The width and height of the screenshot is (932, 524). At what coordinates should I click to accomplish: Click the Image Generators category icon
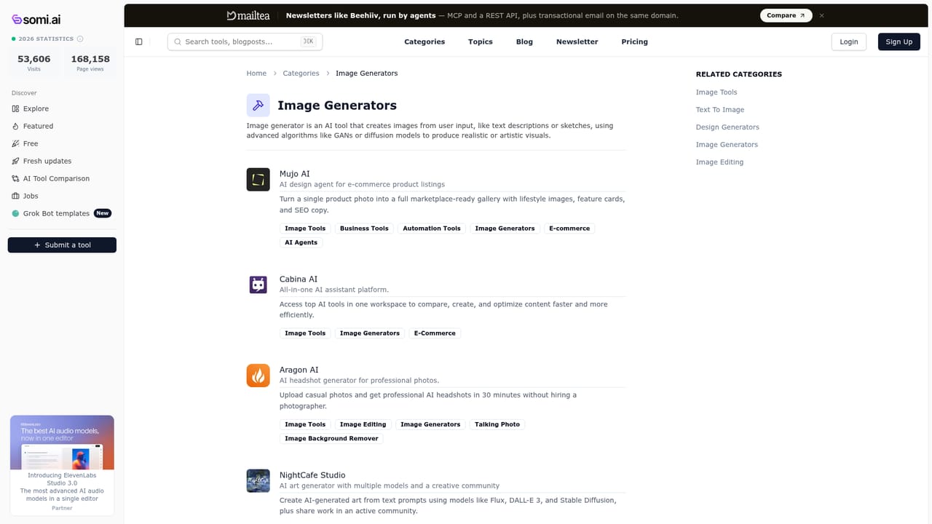pyautogui.click(x=258, y=106)
